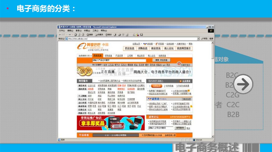Click the 搜索 供应信息 search button

point(161,60)
